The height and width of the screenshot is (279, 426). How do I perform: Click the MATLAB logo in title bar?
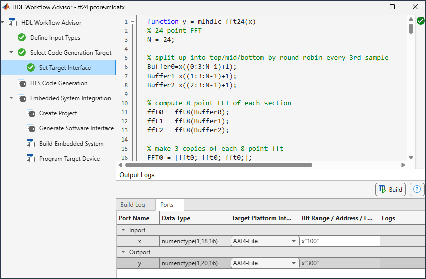coord(6,7)
